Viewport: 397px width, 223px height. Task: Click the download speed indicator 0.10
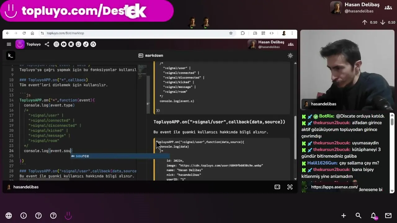pos(388,22)
